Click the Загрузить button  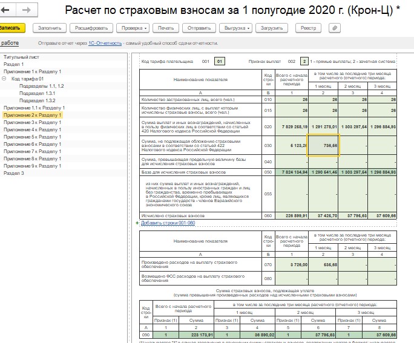(272, 28)
